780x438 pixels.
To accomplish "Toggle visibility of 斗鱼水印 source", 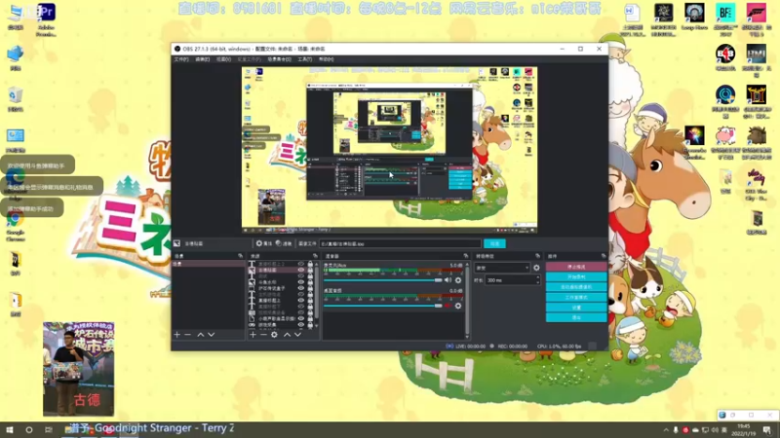I will 301,282.
